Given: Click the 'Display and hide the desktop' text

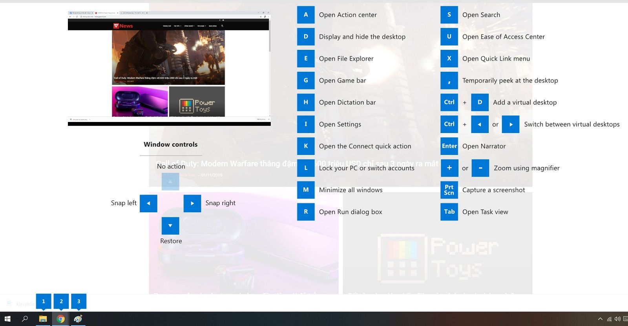Looking at the screenshot, I should click(x=362, y=36).
